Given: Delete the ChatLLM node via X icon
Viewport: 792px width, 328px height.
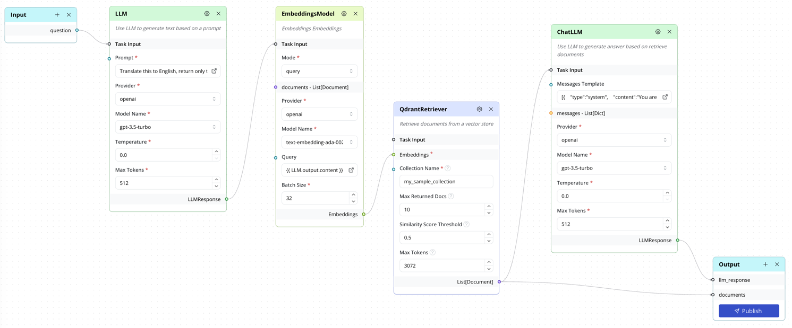Looking at the screenshot, I should click(x=669, y=32).
